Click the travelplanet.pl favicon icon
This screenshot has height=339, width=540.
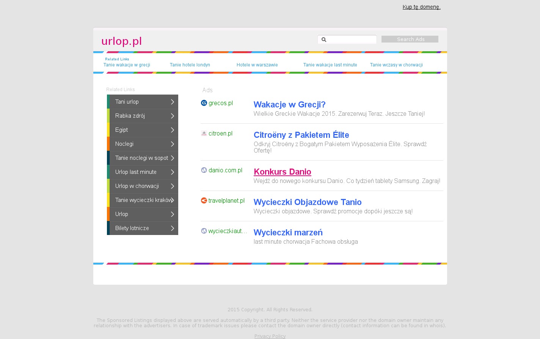204,200
